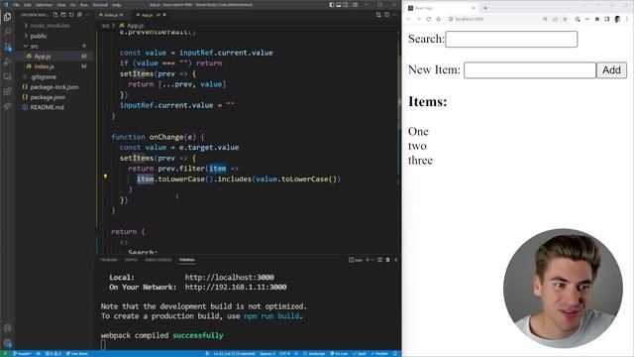Screen dimensions: 634x357
Task: Open Explorer more actions ellipsis
Action: point(88,15)
